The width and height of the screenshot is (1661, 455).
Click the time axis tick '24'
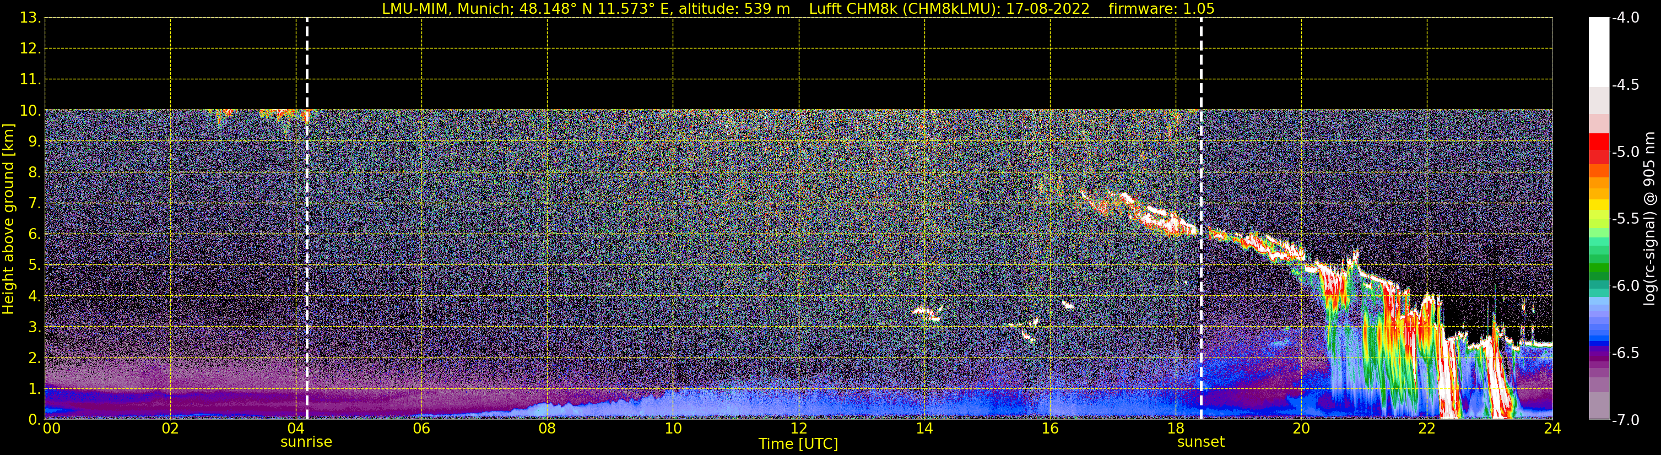(x=1552, y=429)
